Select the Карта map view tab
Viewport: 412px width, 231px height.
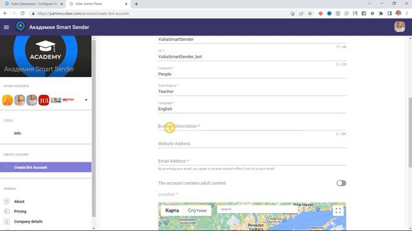pyautogui.click(x=172, y=210)
